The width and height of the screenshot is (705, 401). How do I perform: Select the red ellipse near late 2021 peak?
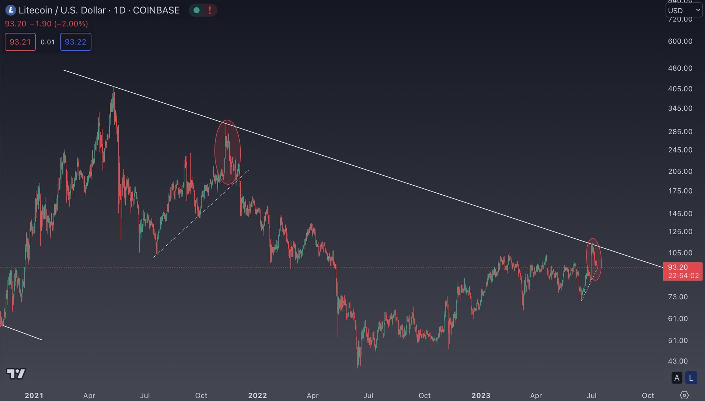[228, 152]
